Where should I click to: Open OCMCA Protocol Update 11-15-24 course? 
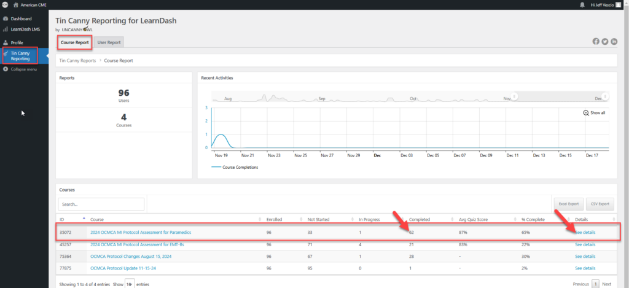click(x=123, y=268)
